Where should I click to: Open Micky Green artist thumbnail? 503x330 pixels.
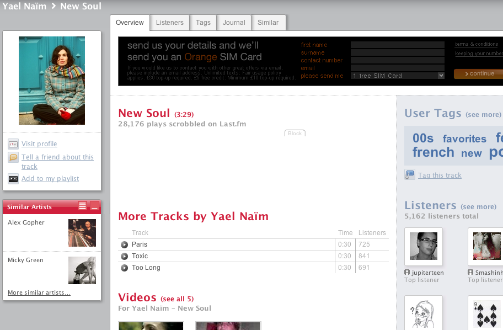[82, 270]
